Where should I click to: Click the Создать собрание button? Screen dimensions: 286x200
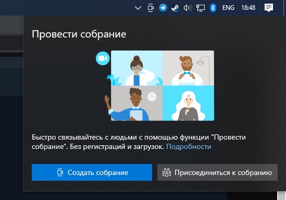coord(92,172)
